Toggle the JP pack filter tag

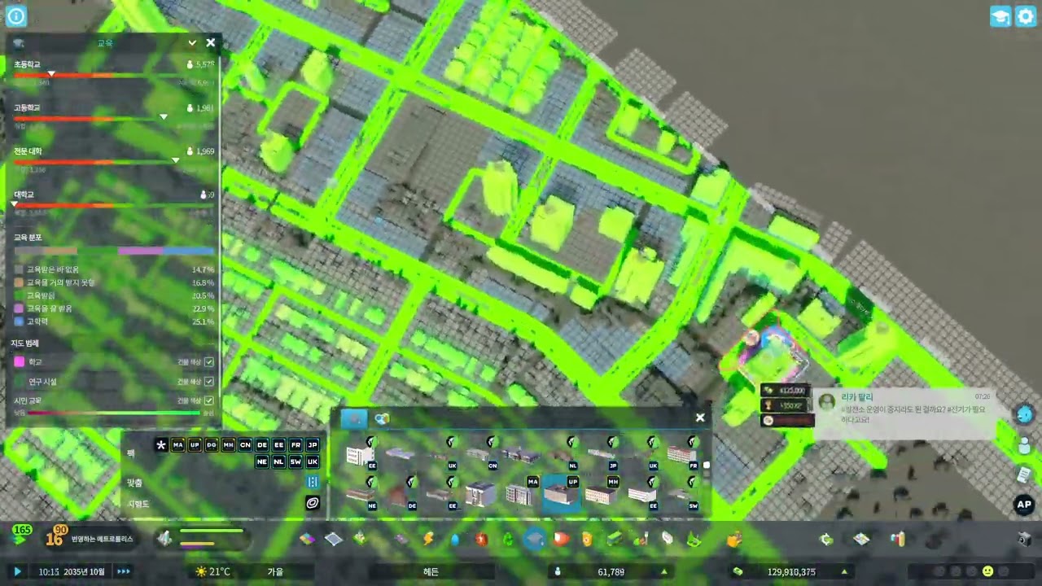[x=312, y=445]
